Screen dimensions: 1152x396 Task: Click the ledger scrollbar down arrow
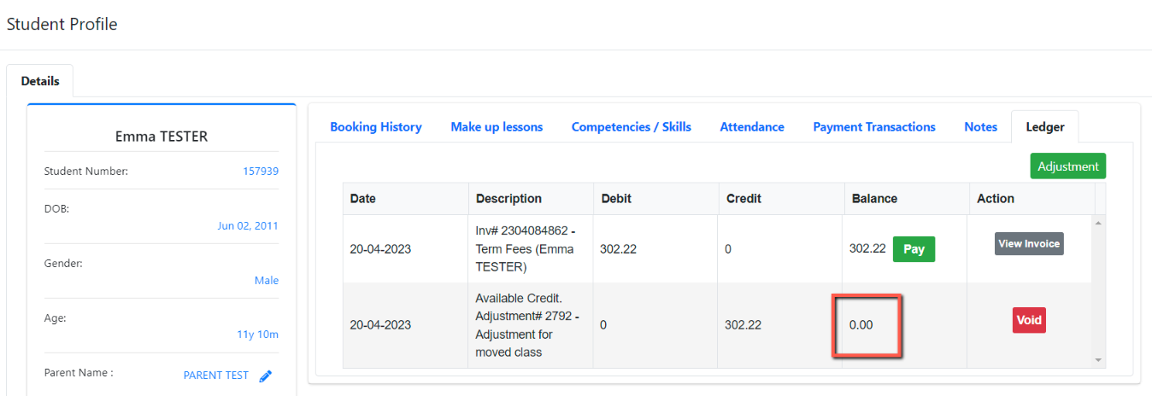pyautogui.click(x=1099, y=361)
